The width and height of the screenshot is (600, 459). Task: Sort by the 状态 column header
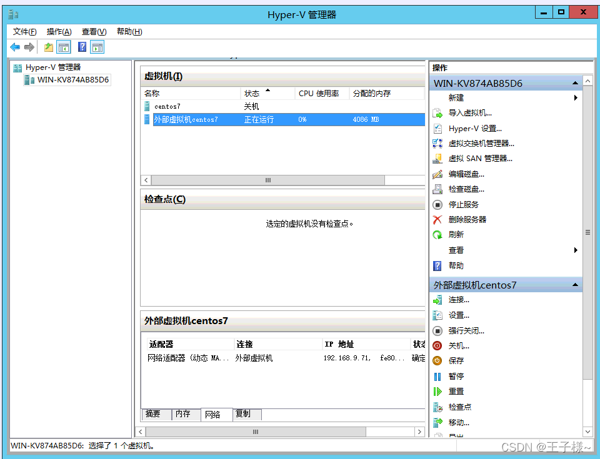click(x=267, y=93)
